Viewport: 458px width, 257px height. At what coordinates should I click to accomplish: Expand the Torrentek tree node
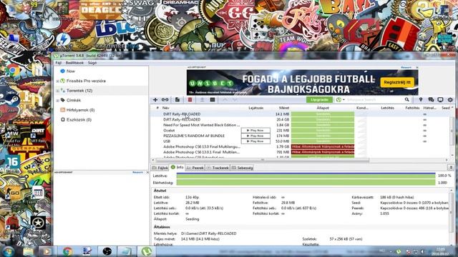[x=57, y=91]
